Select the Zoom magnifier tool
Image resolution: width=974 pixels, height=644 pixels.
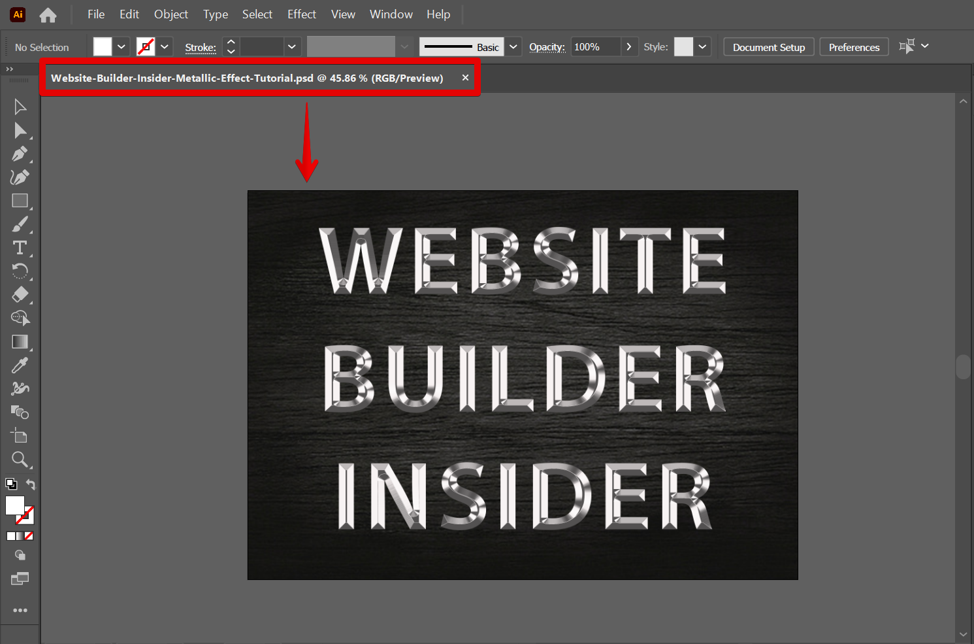(20, 459)
